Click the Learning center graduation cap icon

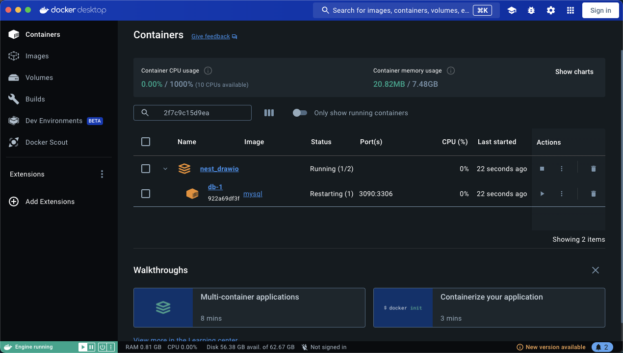pos(512,10)
